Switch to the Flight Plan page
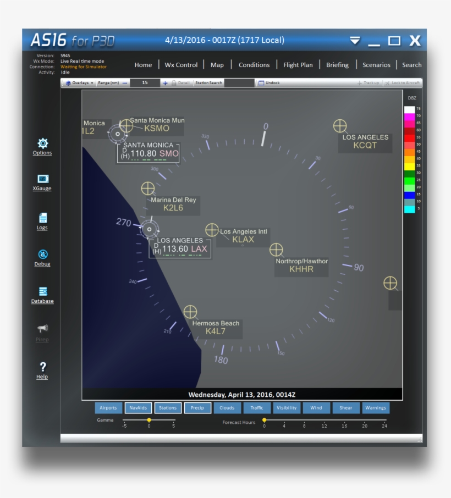Screen dimensions: 451x498 [298, 65]
